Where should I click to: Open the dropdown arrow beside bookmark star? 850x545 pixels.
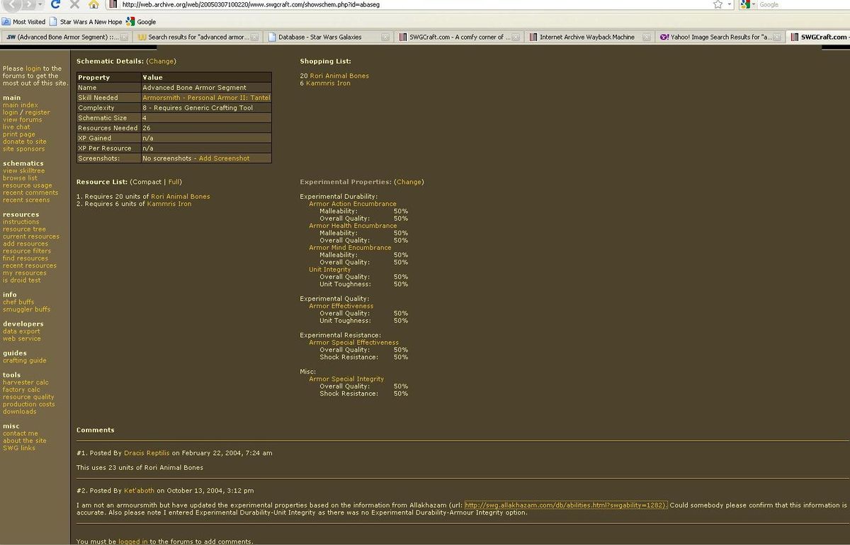point(729,4)
